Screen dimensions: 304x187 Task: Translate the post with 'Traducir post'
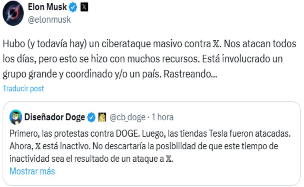23,89
